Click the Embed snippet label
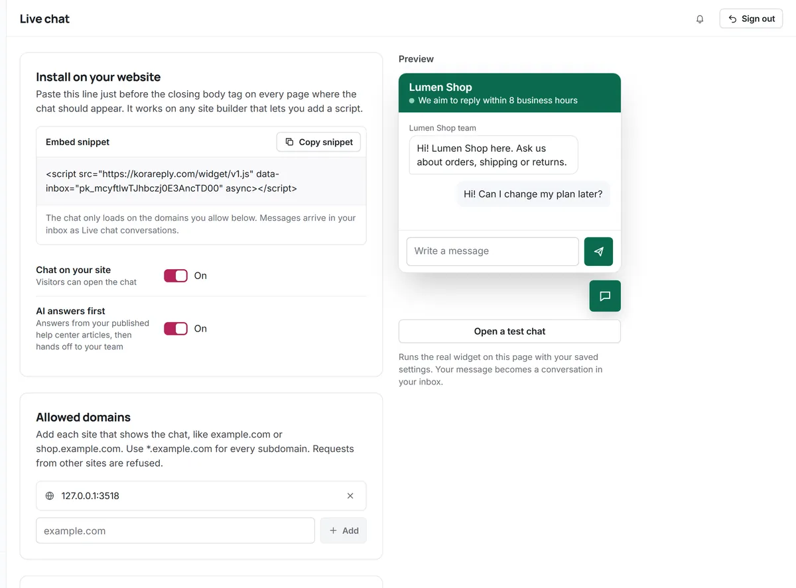 [78, 142]
